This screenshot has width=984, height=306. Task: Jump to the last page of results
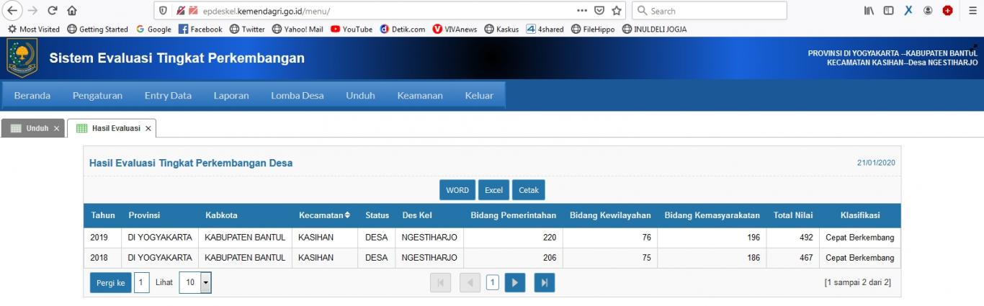point(545,283)
